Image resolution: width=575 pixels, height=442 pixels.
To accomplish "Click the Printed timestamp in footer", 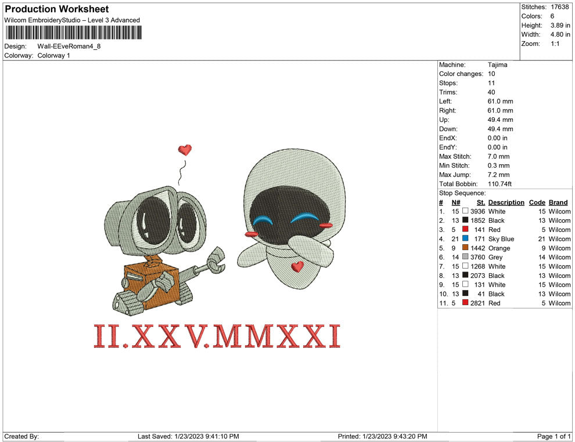I will point(383,436).
